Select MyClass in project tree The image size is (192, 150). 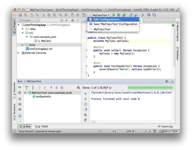tap(46, 41)
